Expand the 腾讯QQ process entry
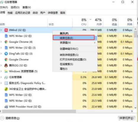The height and width of the screenshot is (122, 138). tap(1, 65)
